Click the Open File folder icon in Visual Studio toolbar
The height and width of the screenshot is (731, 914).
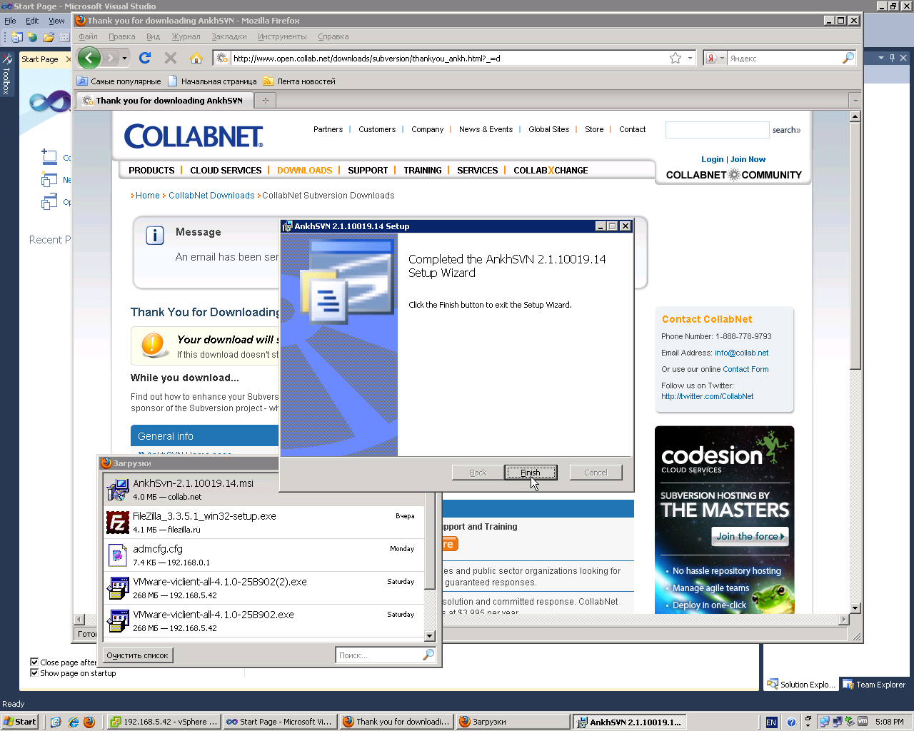[49, 36]
